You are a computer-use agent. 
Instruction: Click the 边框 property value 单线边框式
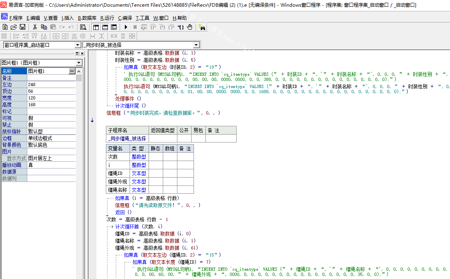pos(51,138)
